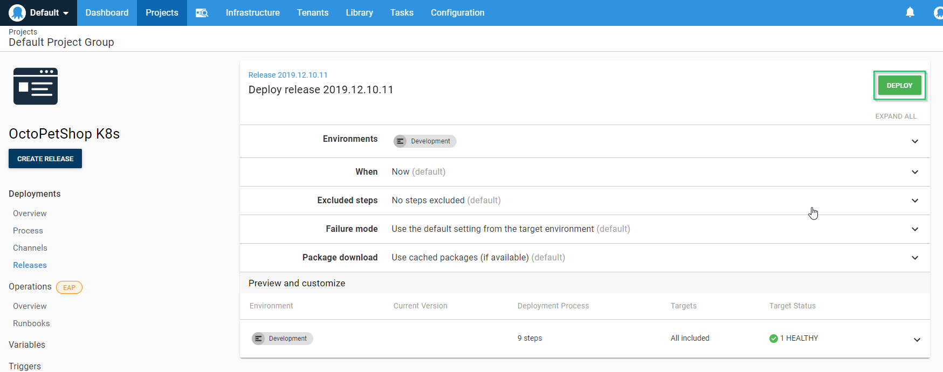Expand the Excluded steps section
The image size is (943, 372).
[x=914, y=201]
